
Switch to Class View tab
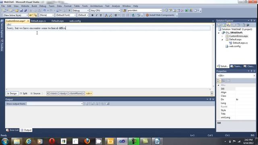(249, 66)
